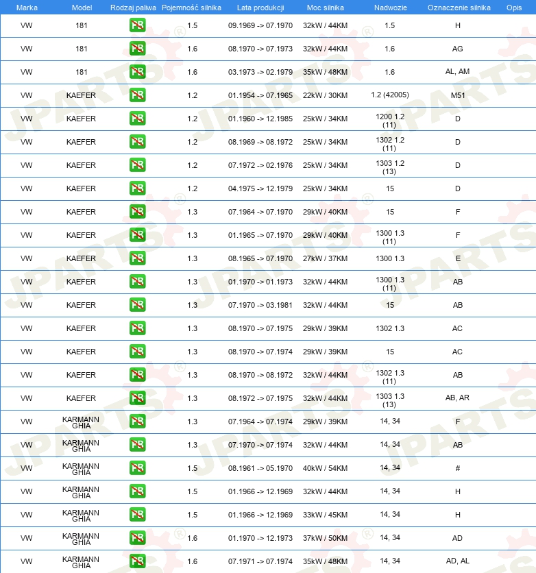
Task: Select the engine code cell 'E'
Action: click(458, 258)
